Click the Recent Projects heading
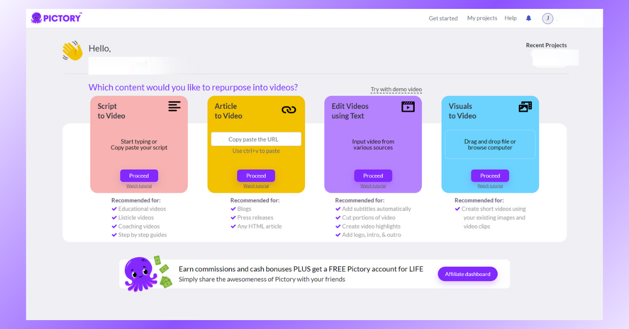Screen dimensions: 629x329 coord(546,46)
